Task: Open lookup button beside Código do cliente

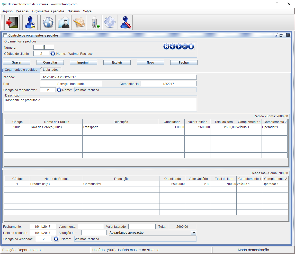Action: (x=52, y=54)
